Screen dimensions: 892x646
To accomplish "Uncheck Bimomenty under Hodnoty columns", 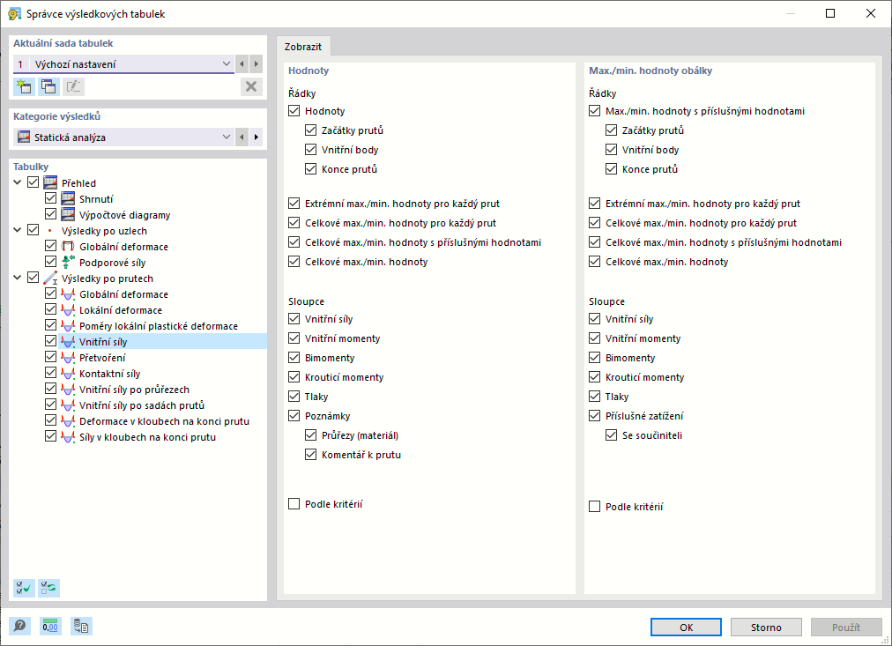I will pyautogui.click(x=294, y=358).
